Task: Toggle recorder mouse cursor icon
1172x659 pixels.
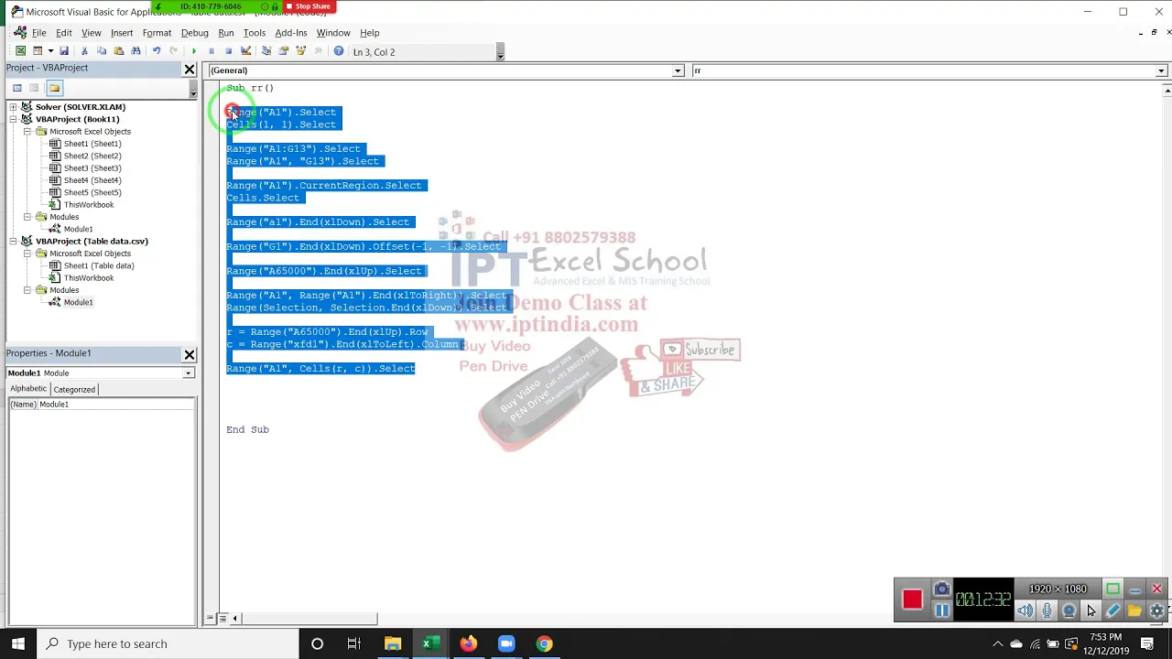Action: tap(1091, 610)
